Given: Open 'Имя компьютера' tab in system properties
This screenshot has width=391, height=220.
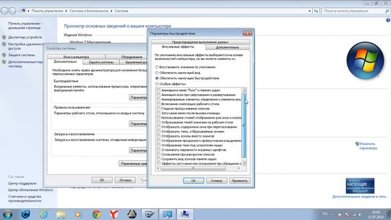Looking at the screenshot, I should point(76,57).
